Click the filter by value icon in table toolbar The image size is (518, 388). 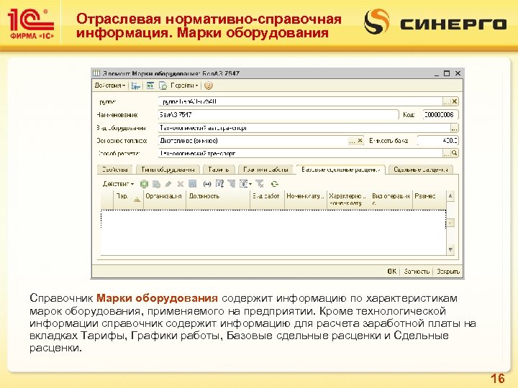point(219,184)
